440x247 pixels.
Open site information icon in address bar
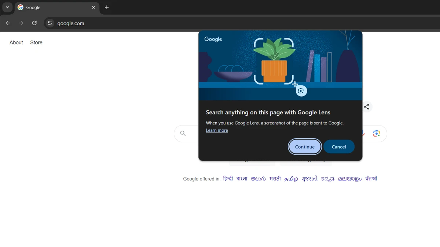point(50,23)
